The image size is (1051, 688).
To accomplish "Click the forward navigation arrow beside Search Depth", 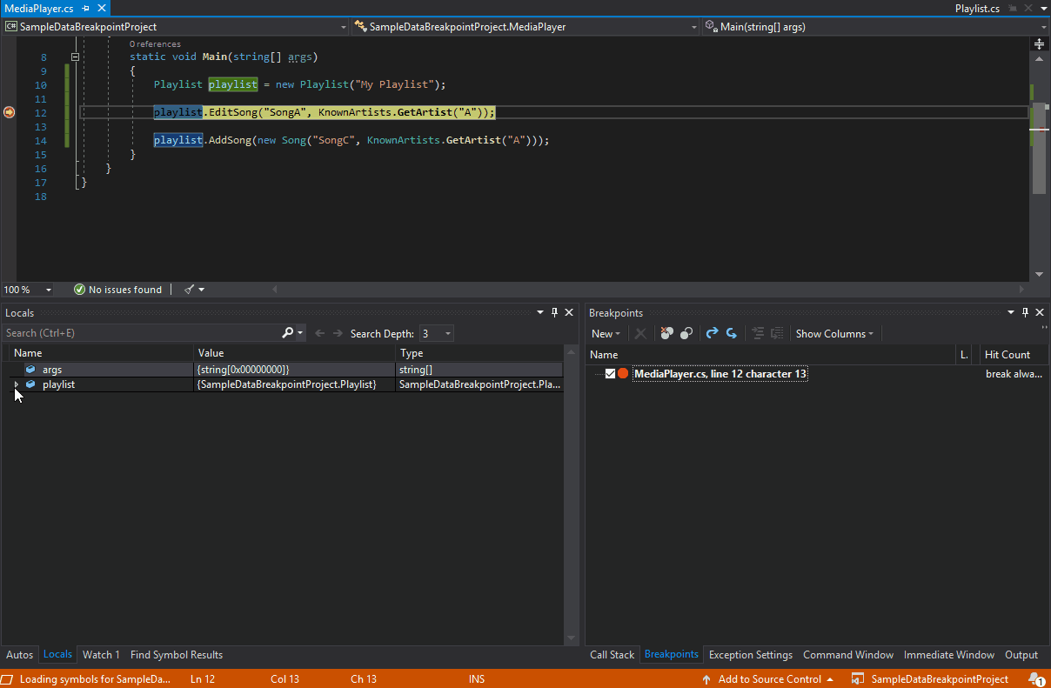I will point(338,332).
